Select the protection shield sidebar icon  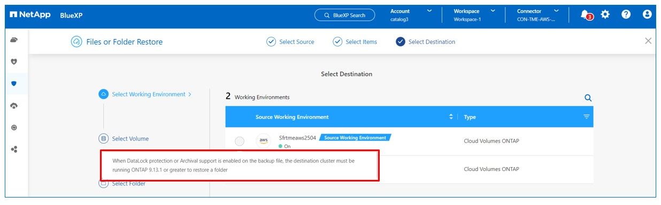click(14, 84)
